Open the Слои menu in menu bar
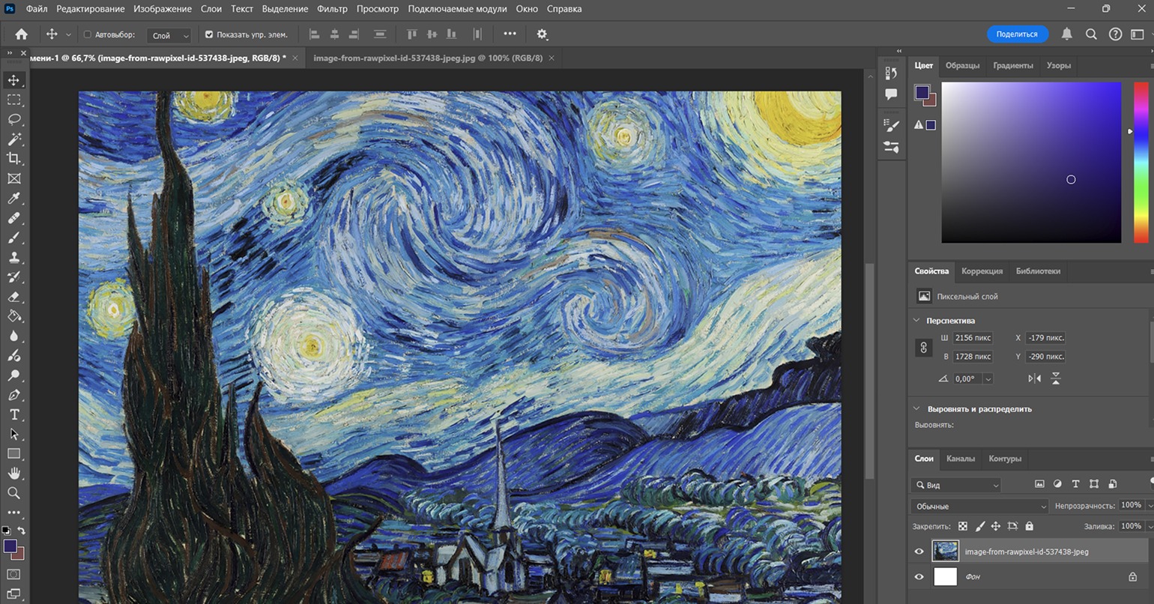 pos(211,9)
